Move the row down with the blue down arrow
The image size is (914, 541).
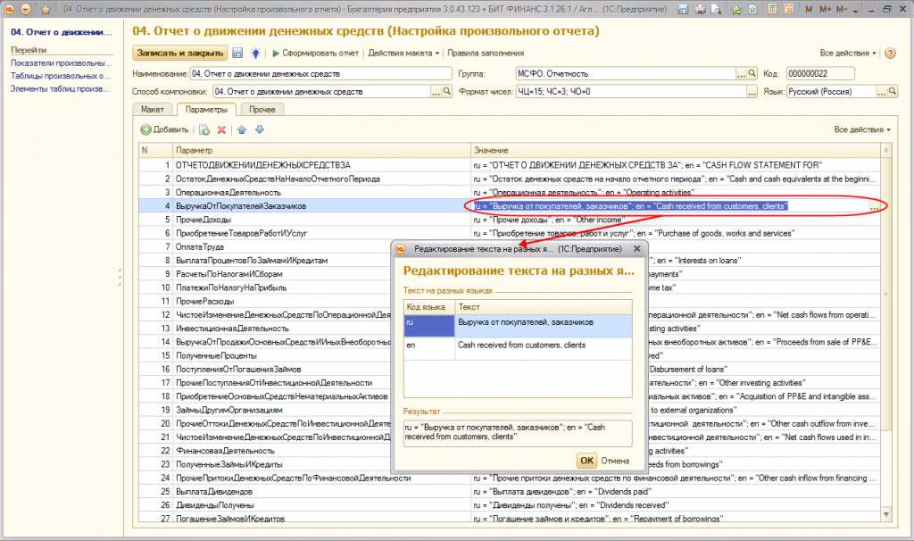pos(260,130)
